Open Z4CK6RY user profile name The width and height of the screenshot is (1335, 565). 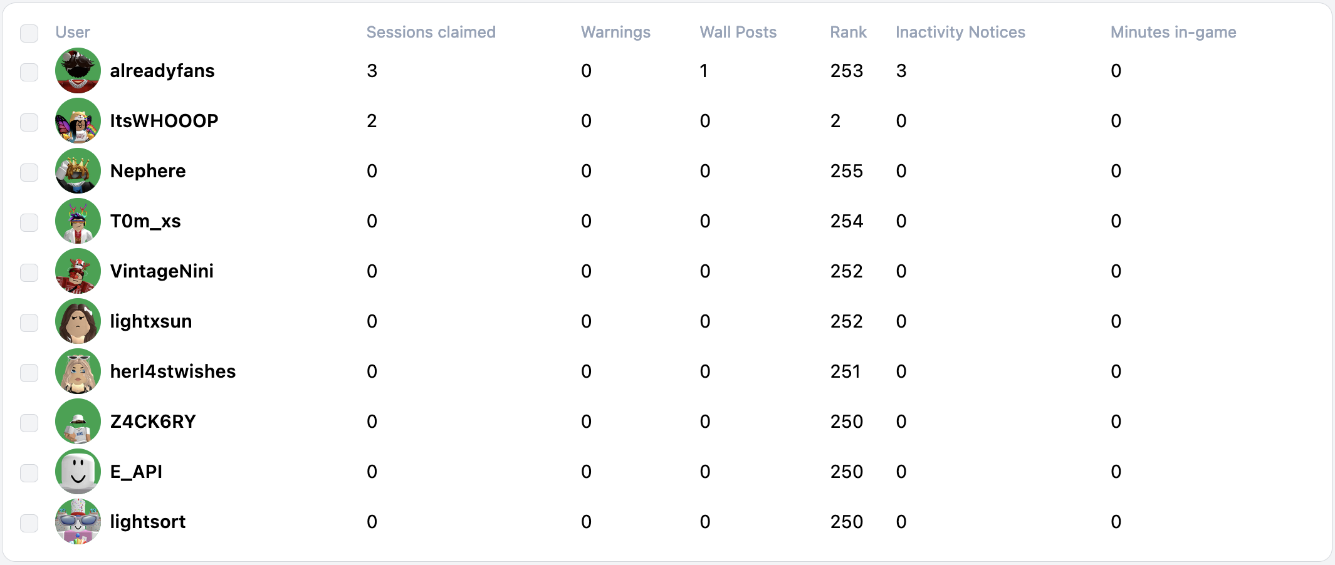coord(153,422)
